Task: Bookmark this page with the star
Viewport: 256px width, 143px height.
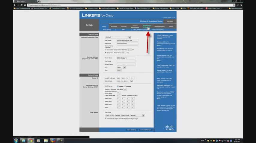Action: coord(234,5)
